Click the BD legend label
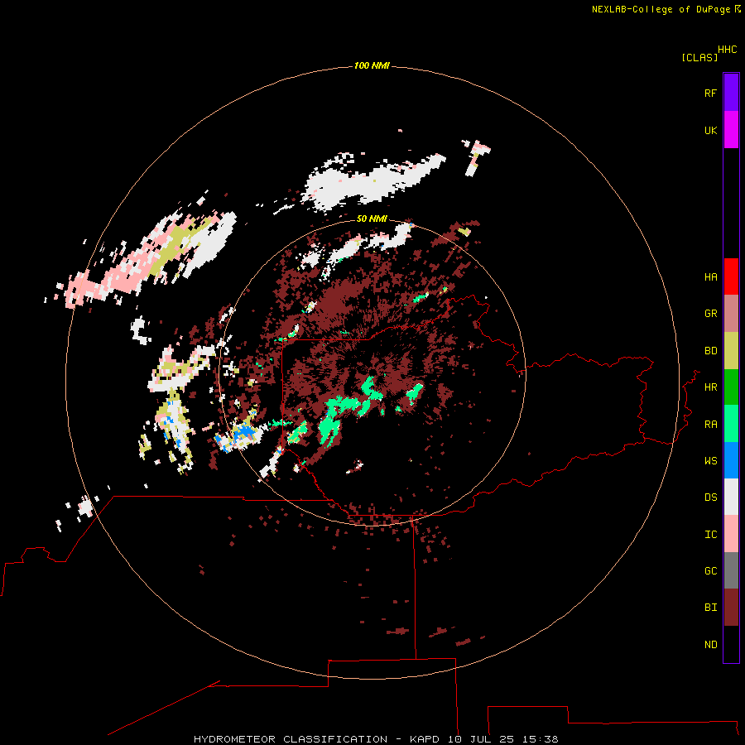Screen dimensions: 745x745 [710, 351]
